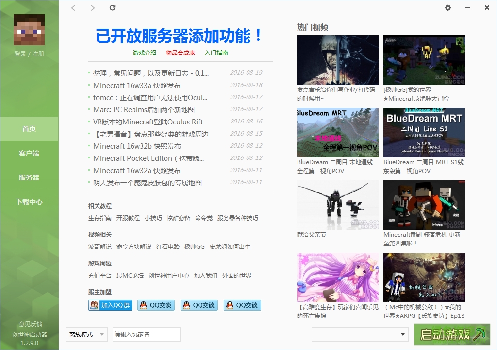Click the back navigation arrow
The height and width of the screenshot is (350, 497).
[73, 8]
